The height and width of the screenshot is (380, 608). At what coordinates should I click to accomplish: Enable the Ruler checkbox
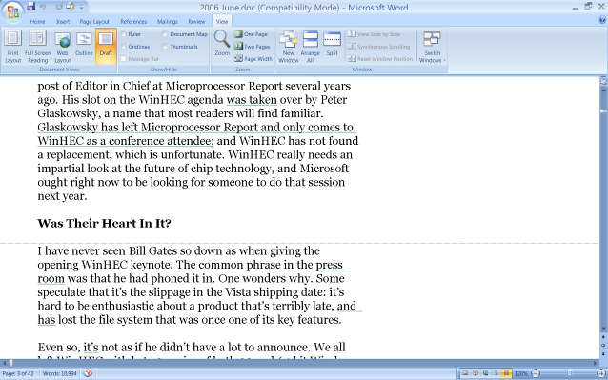(x=124, y=34)
